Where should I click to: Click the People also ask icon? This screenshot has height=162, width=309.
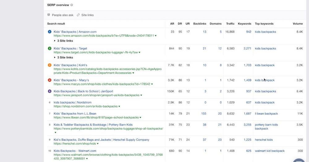pos(49,15)
